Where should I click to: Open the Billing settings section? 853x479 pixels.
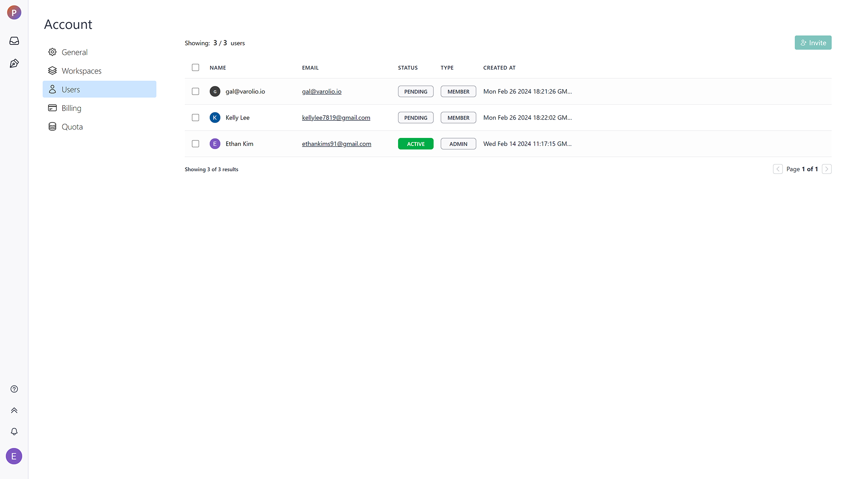pos(71,108)
